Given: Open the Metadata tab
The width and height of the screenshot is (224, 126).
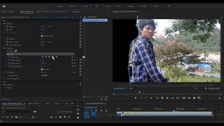Looking at the screenshot, I should (x=76, y=12).
